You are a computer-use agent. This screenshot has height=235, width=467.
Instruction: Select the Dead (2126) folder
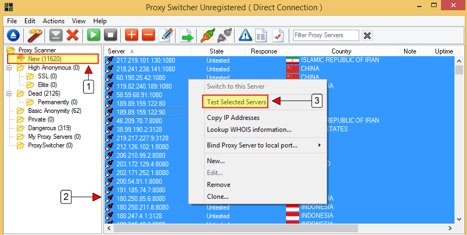pyautogui.click(x=44, y=93)
